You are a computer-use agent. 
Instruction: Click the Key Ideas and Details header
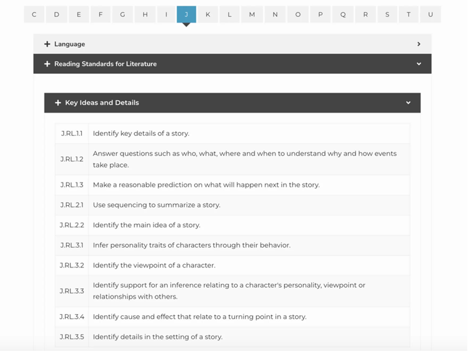[x=232, y=103]
